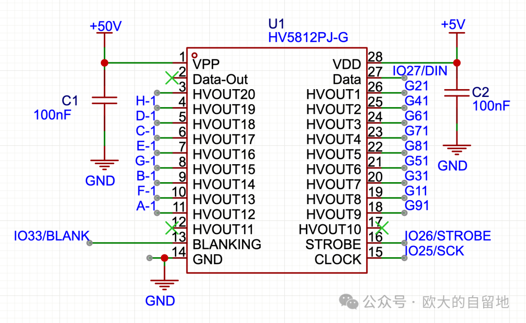Select the IO25/SCK net label
526x323 pixels.
[434, 251]
